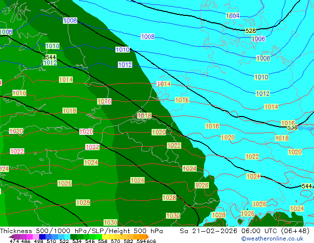
Task: Click the forecast offset '(06+48)'
Action: [296, 231]
